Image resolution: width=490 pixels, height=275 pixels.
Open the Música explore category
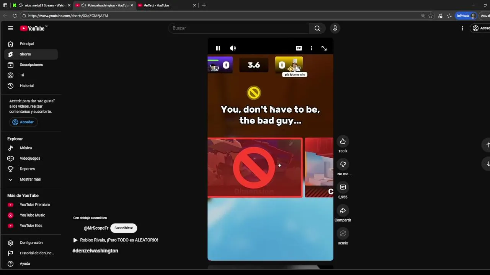(31, 148)
